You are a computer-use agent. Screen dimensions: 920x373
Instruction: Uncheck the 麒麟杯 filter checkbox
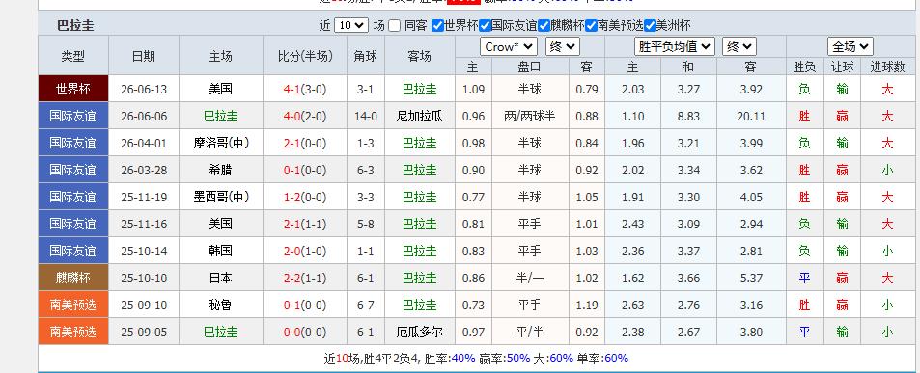(544, 26)
